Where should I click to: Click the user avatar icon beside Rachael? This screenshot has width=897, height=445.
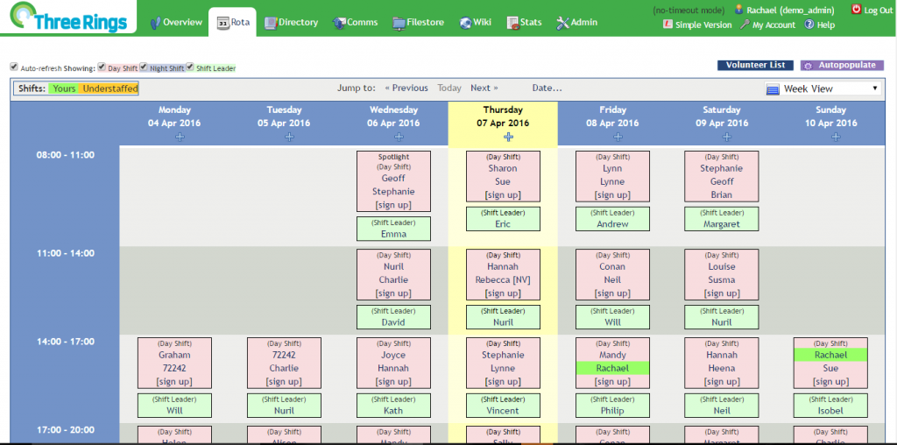pos(738,10)
